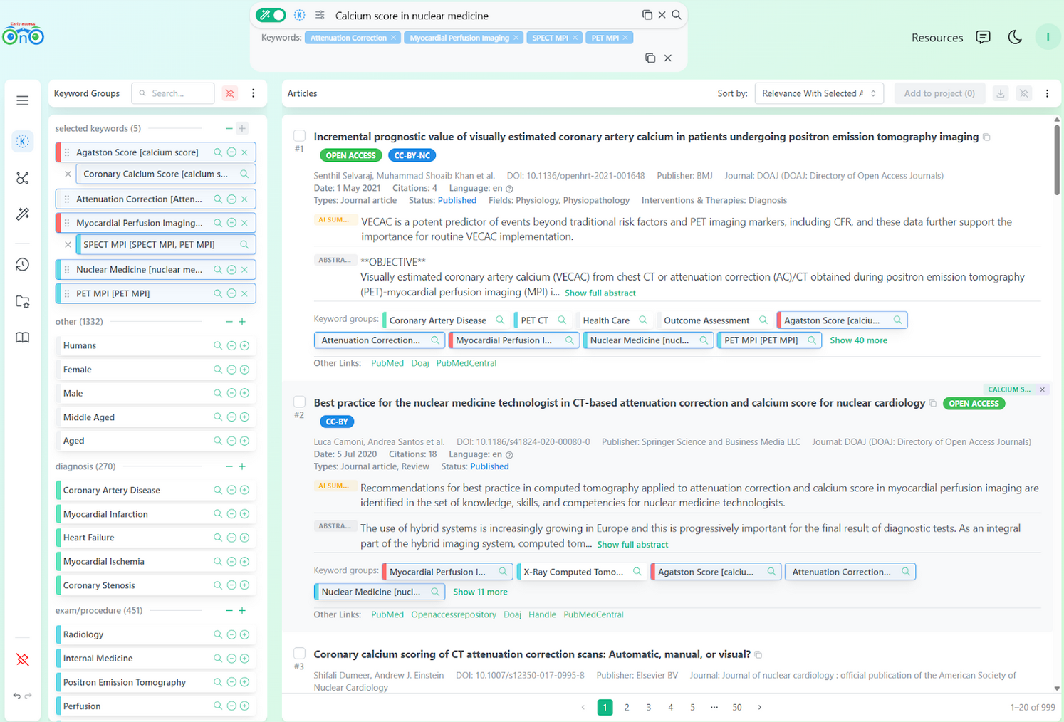Open the history icon in left sidebar
The width and height of the screenshot is (1064, 722).
coord(23,265)
